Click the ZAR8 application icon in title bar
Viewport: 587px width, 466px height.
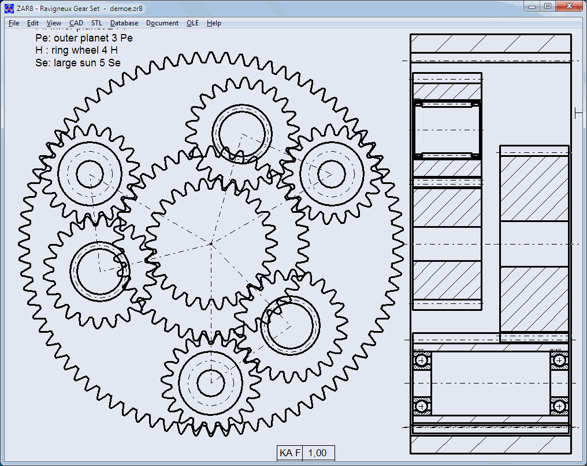9,9
